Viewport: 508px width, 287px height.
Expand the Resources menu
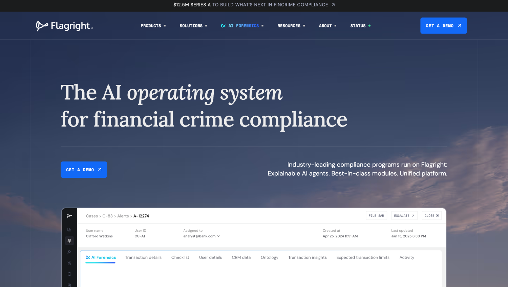(291, 26)
